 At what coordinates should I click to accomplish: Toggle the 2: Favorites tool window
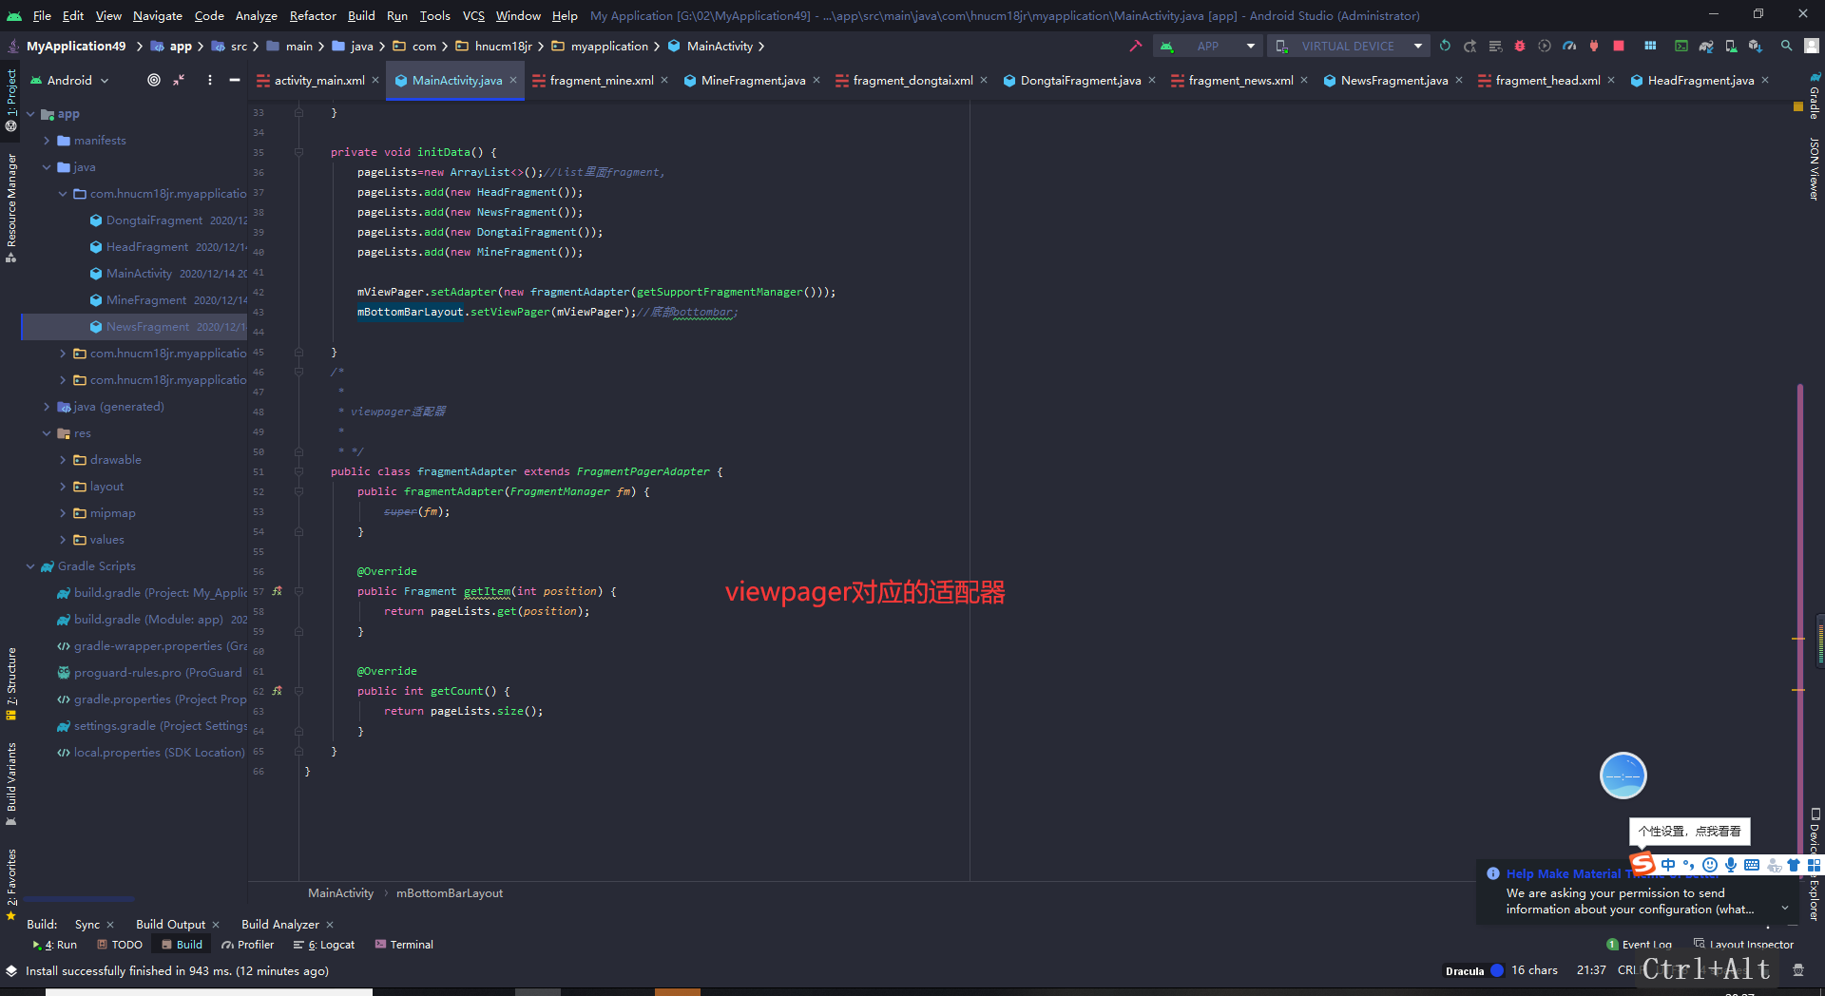(x=11, y=884)
